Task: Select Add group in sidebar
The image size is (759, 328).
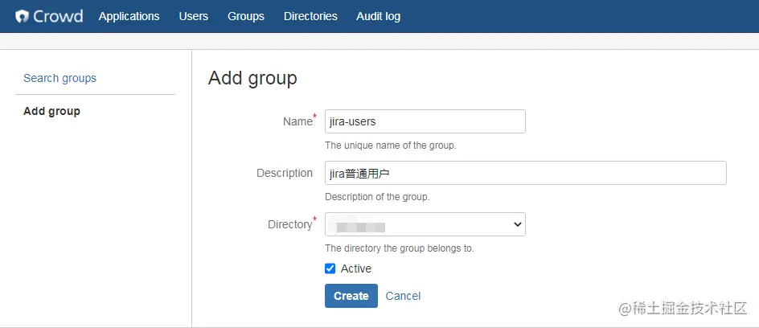Action: pyautogui.click(x=51, y=111)
